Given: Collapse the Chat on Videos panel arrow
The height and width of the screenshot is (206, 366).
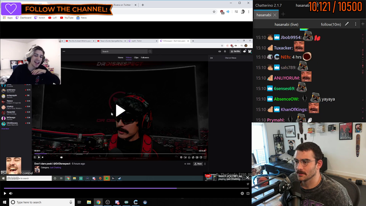Looking at the screenshot, I should [212, 58].
